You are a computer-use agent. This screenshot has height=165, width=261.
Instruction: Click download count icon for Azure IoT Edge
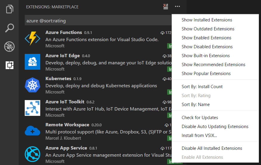pyautogui.click(x=164, y=56)
